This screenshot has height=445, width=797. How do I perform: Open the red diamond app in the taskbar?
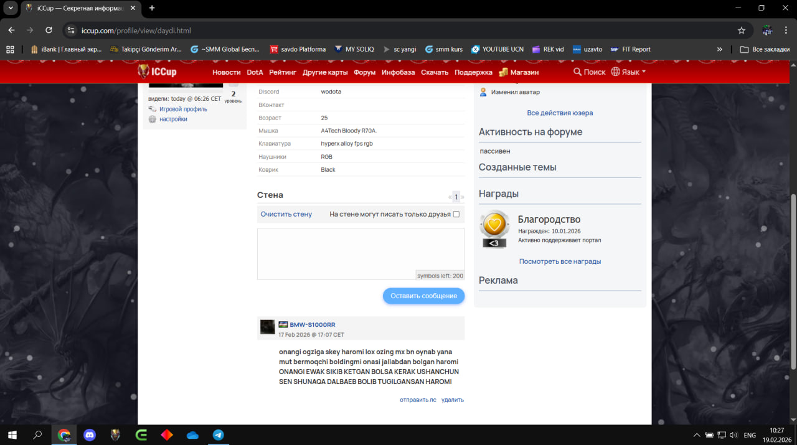tap(167, 435)
